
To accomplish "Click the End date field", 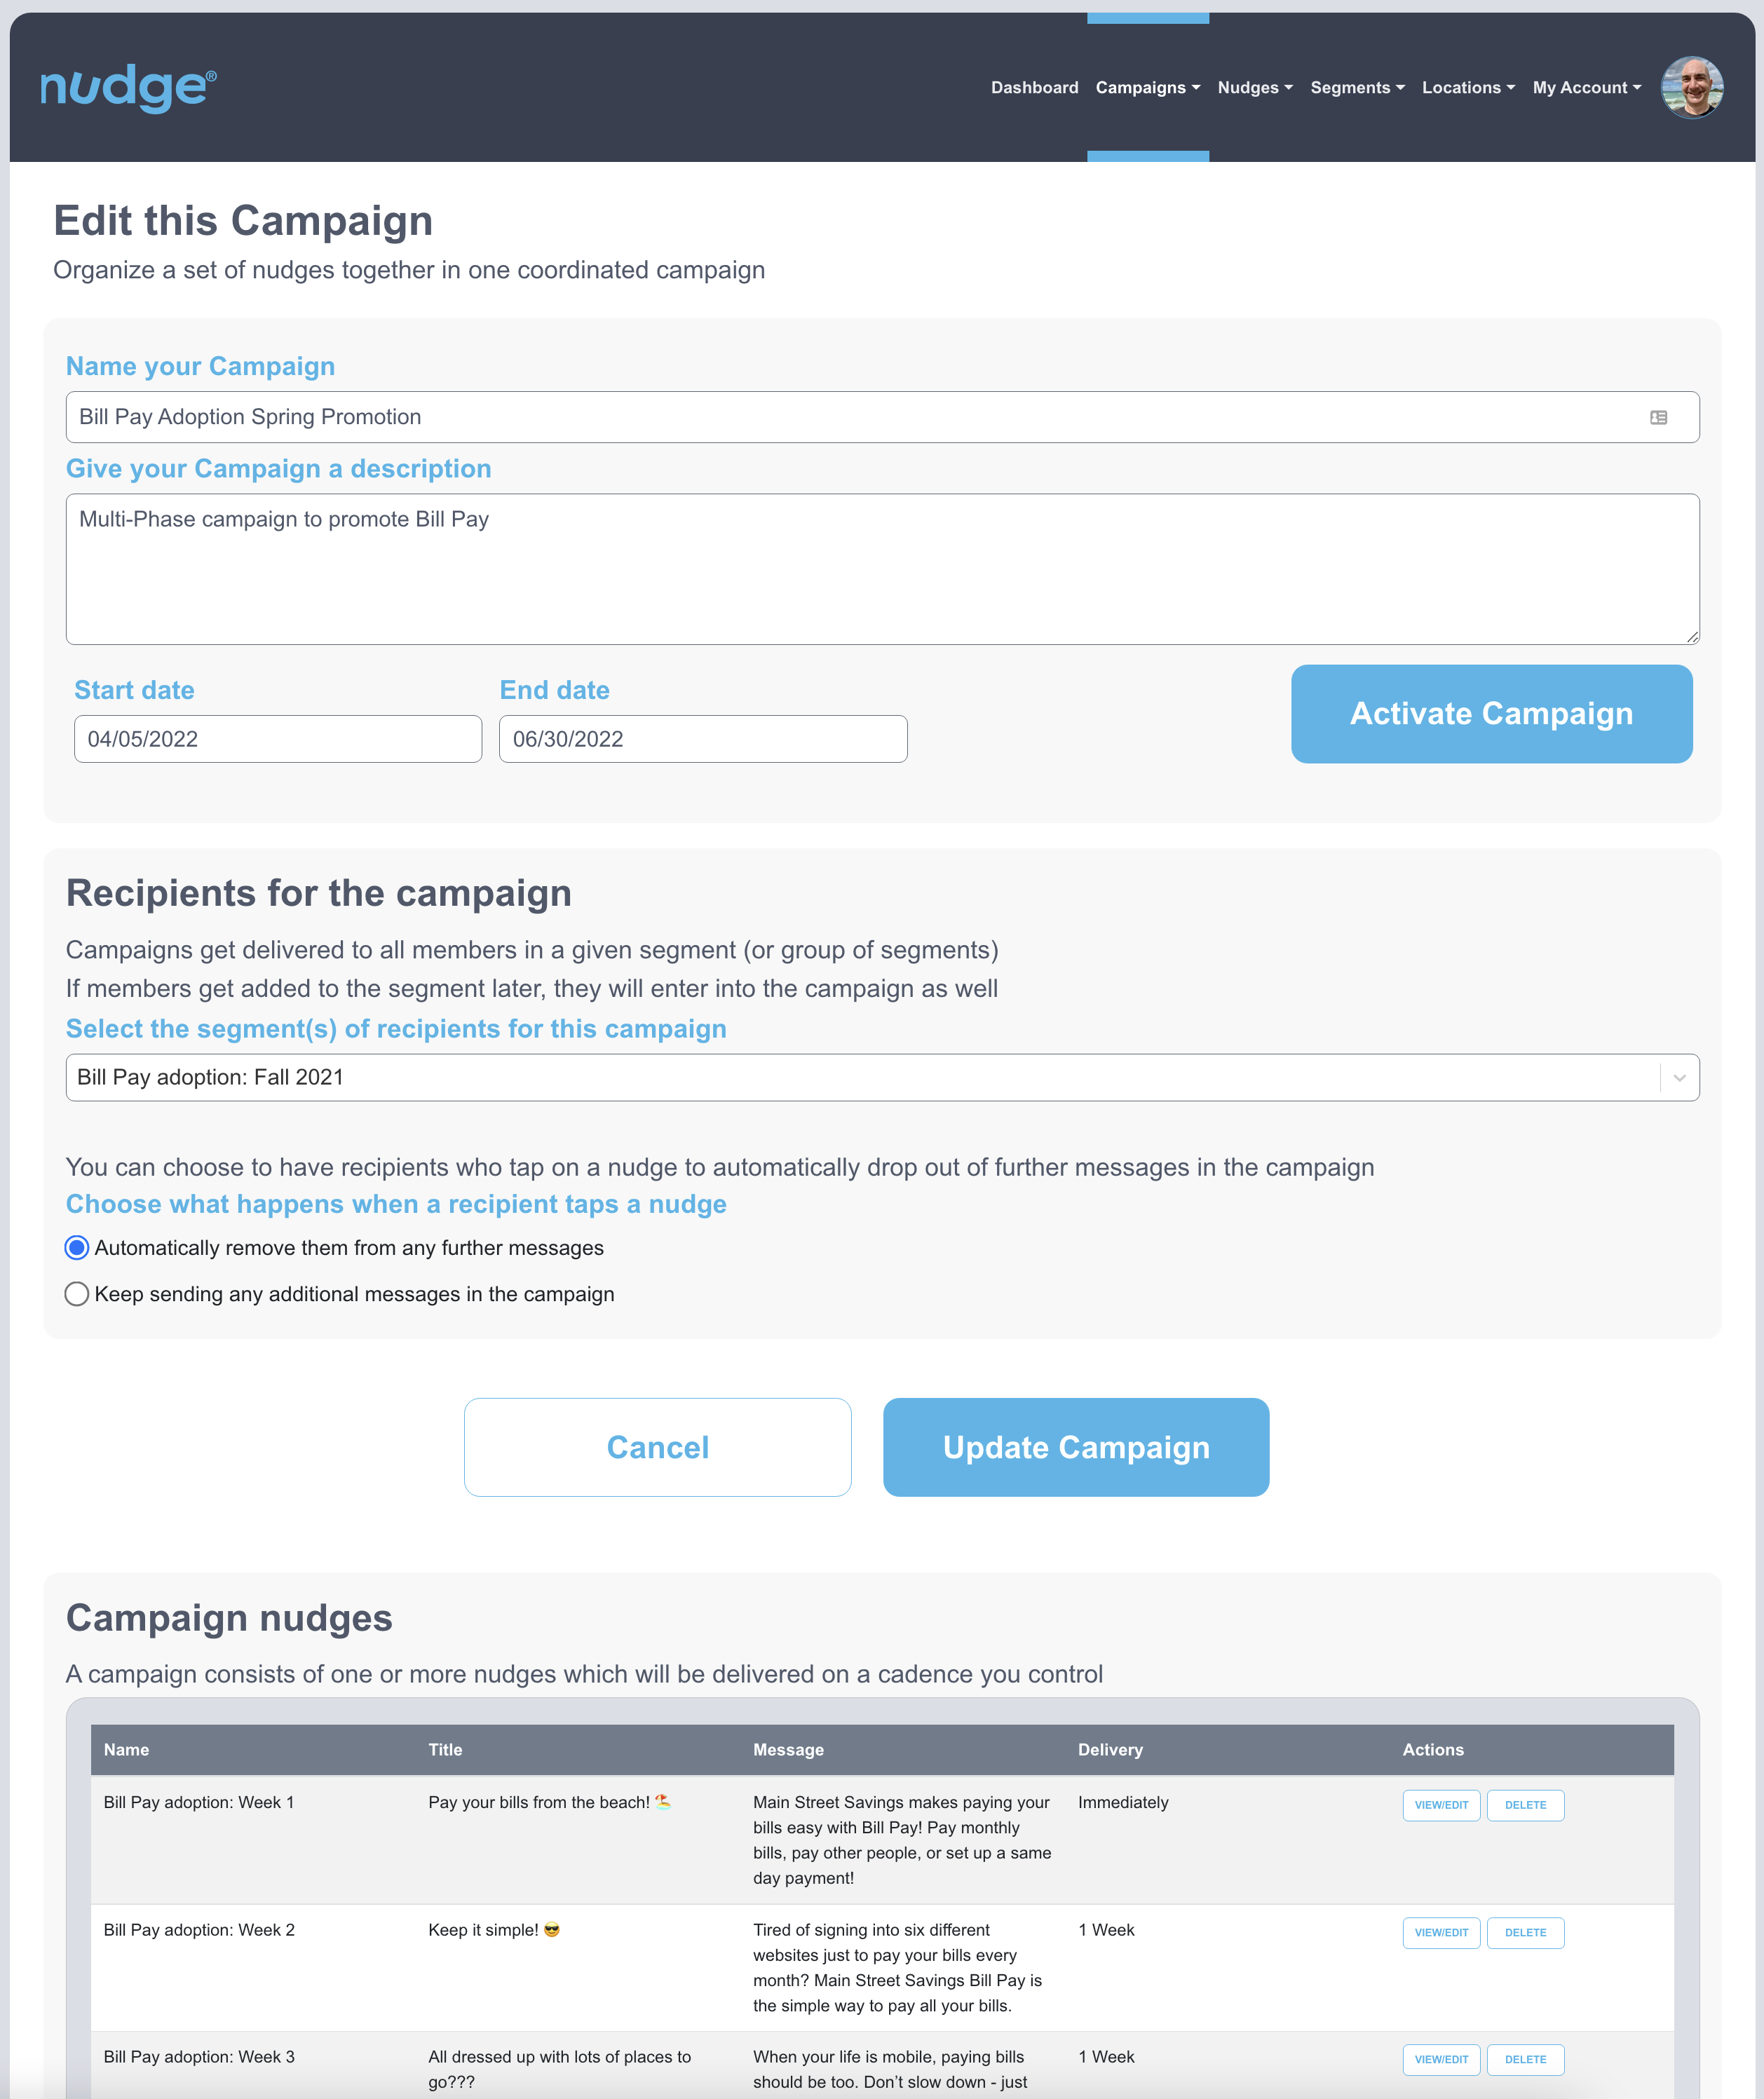I will tap(703, 739).
